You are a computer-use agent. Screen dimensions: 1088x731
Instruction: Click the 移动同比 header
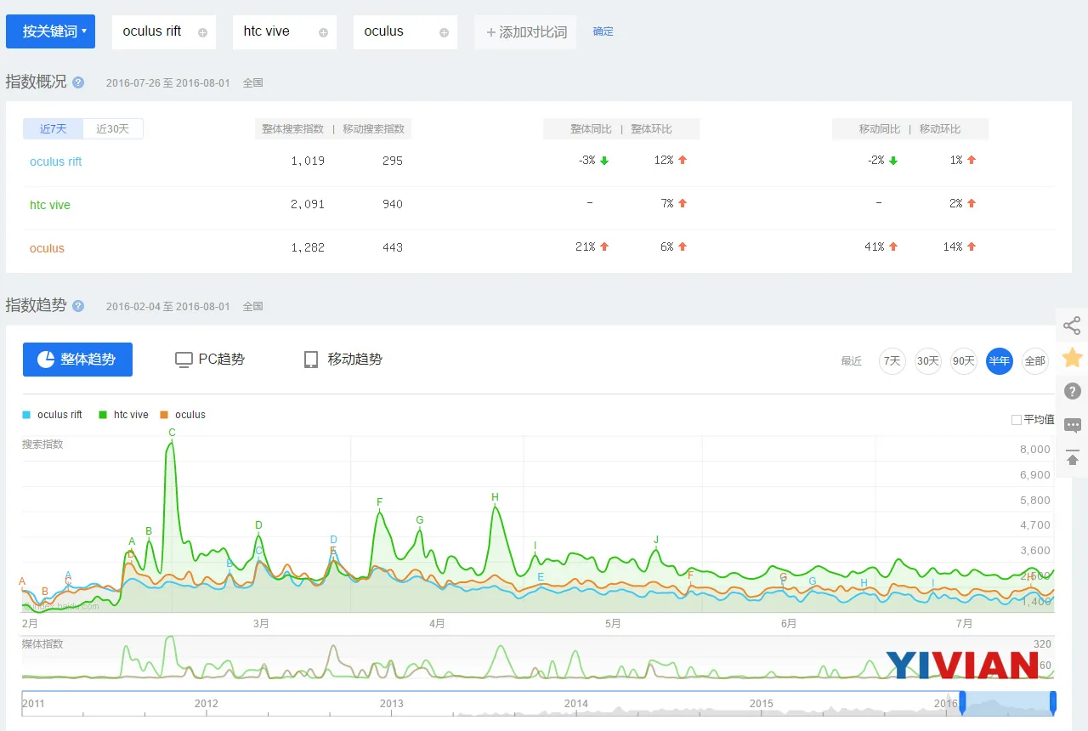pyautogui.click(x=880, y=129)
